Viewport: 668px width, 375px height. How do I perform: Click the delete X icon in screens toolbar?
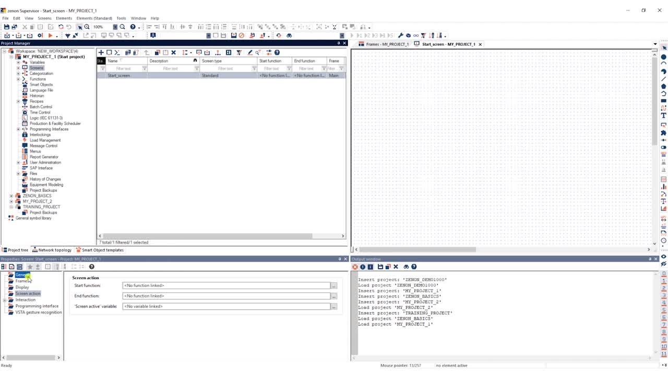pos(174,53)
